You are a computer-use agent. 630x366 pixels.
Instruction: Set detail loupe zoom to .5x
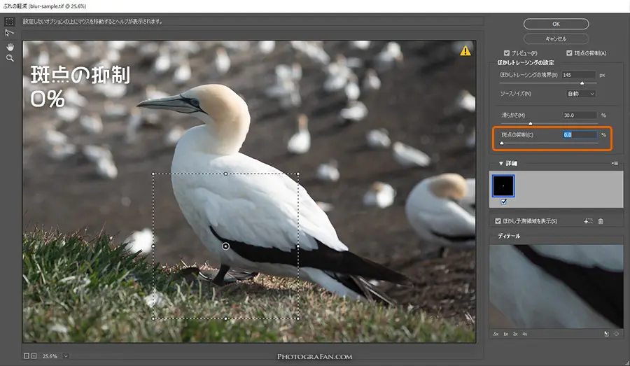pyautogui.click(x=496, y=334)
